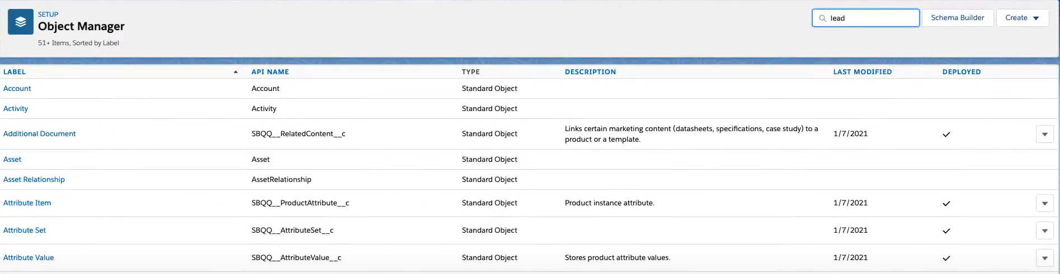Click the Additional Document description text
Screen dimensions: 1060x274
tap(691, 134)
